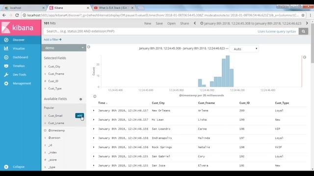314x176 pixels.
Task: Switch to the localhost browser tab
Action: pyautogui.click(x=24, y=8)
